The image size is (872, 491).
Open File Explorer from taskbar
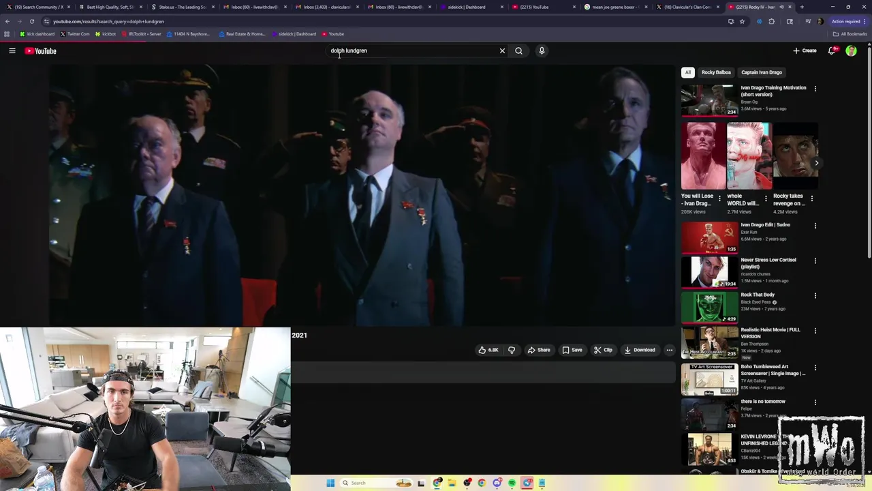pyautogui.click(x=451, y=483)
